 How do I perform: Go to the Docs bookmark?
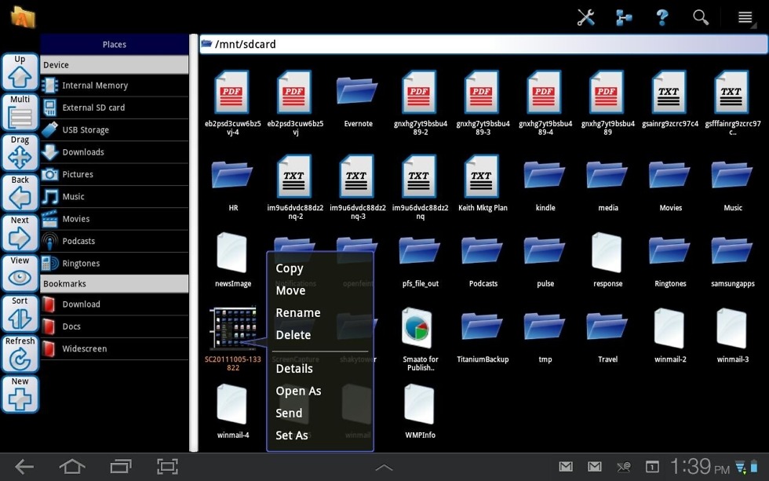coord(71,326)
